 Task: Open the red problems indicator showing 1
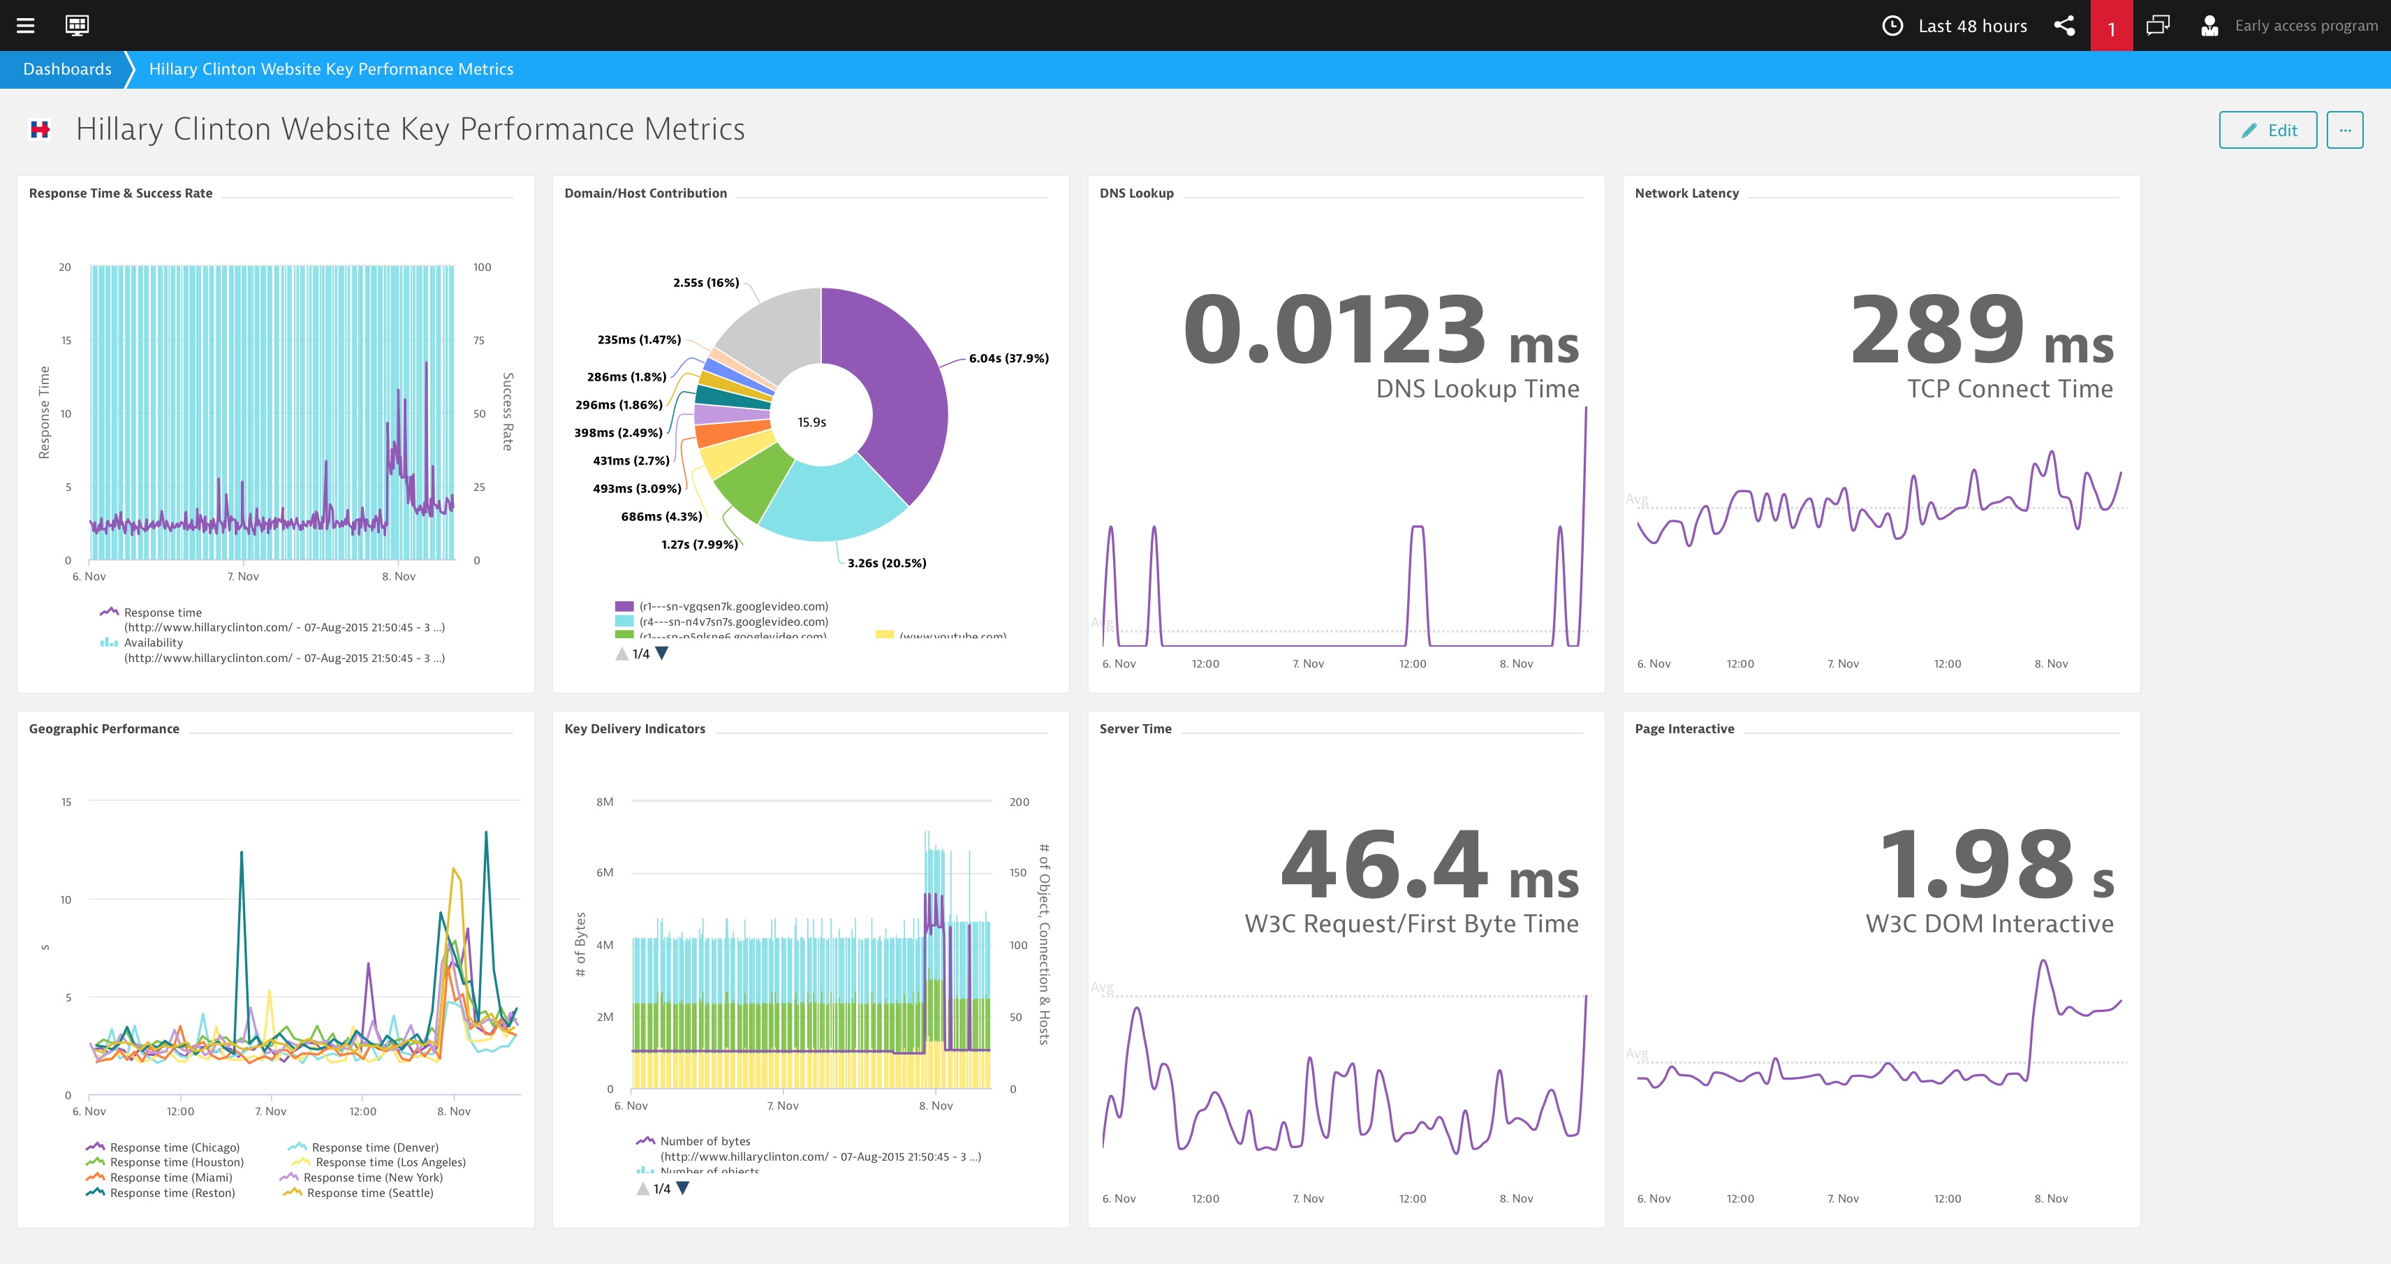pyautogui.click(x=2112, y=26)
